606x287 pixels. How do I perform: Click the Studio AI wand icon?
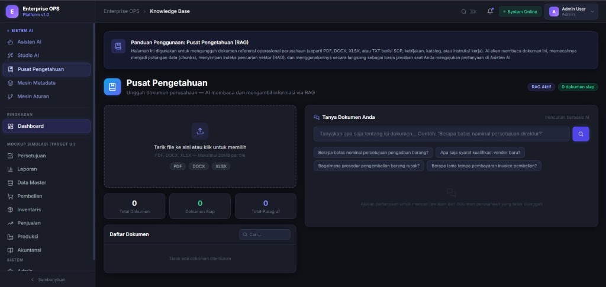click(11, 56)
